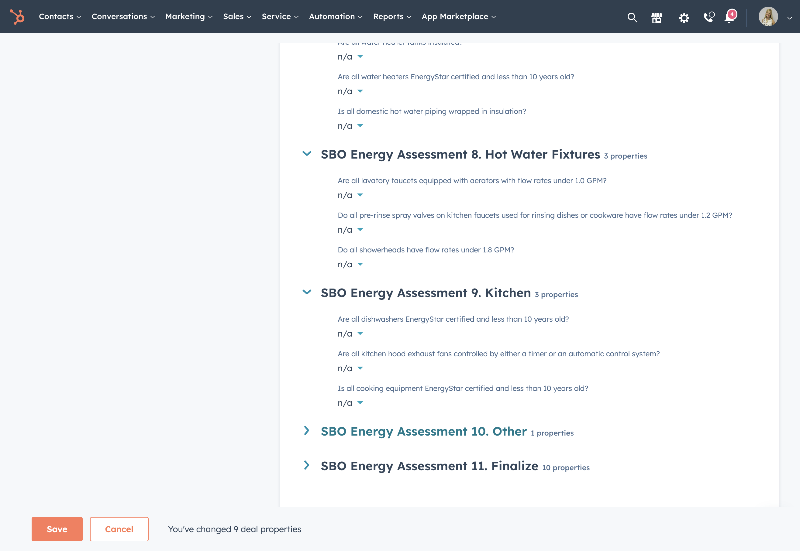Open dropdown for lavatory faucets aerators question
Screen dimensions: 800x551
(350, 195)
